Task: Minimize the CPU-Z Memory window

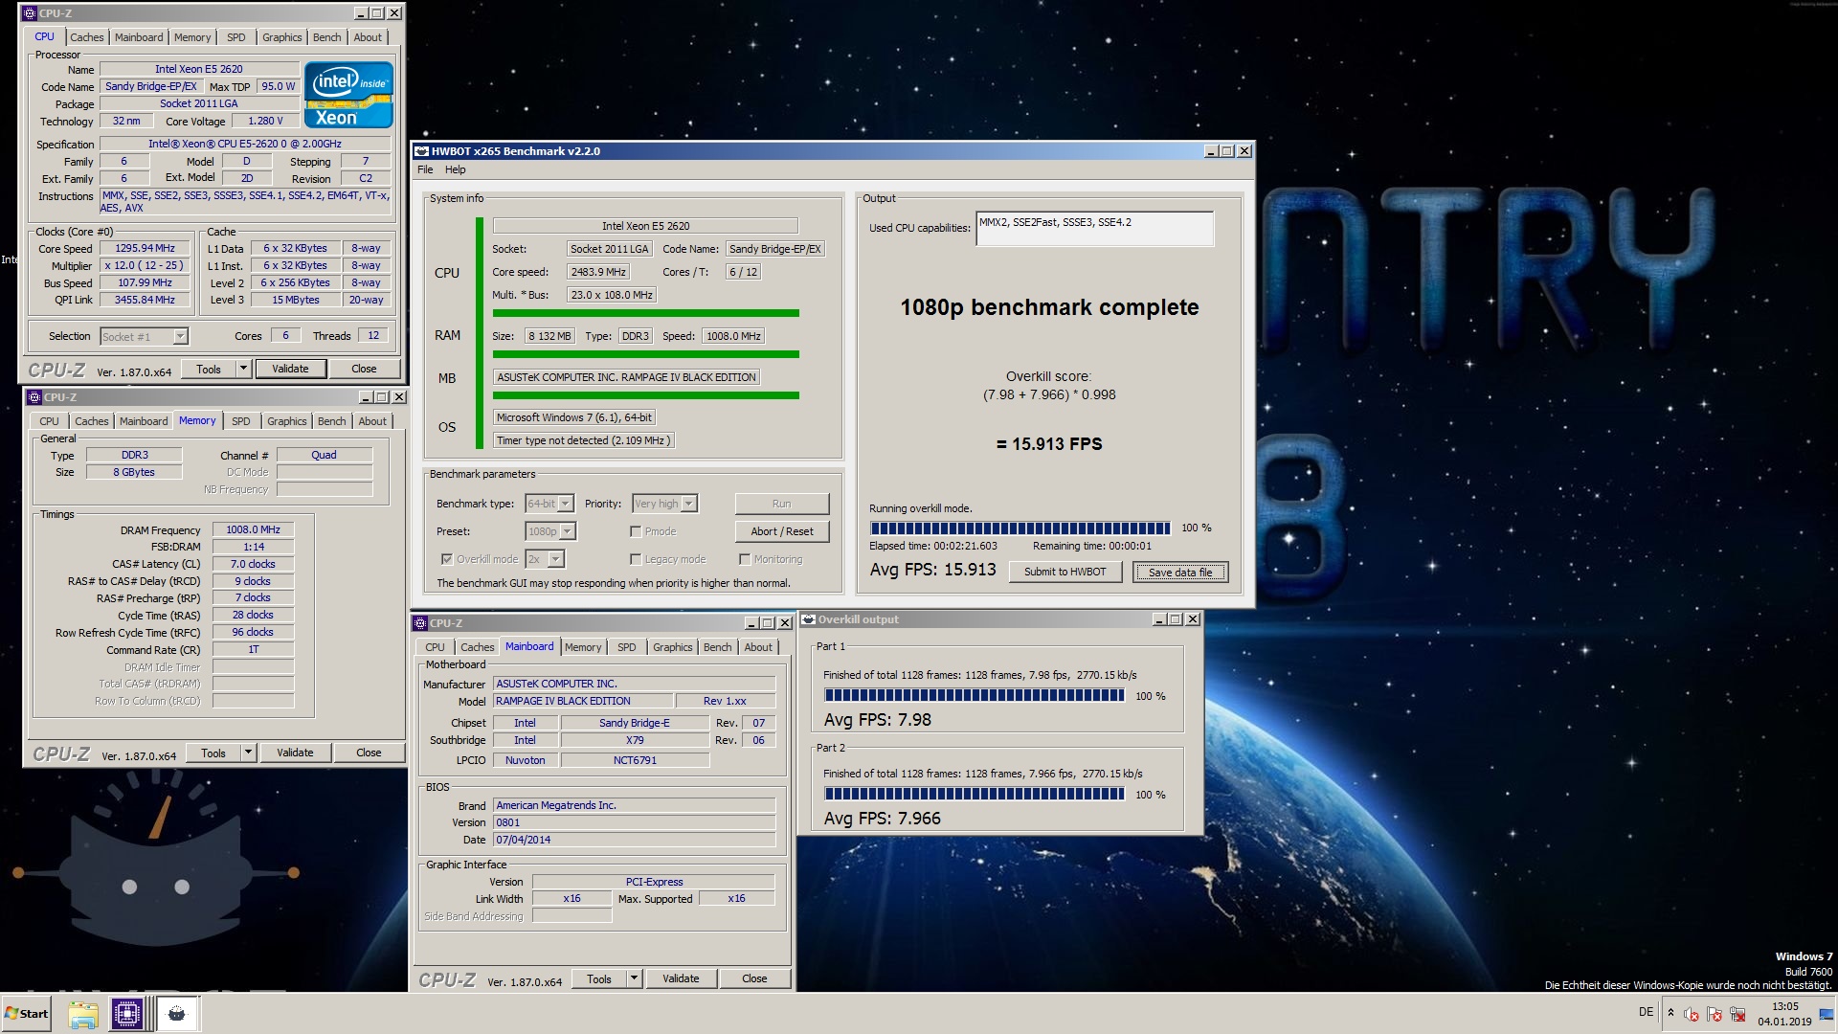Action: coord(365,397)
